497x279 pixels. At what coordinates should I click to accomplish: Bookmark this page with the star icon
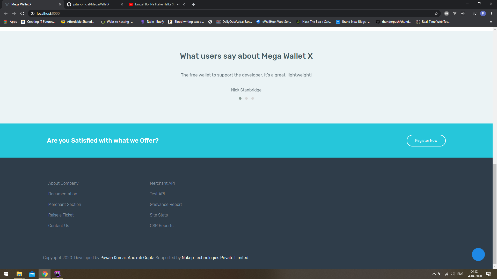tap(436, 13)
